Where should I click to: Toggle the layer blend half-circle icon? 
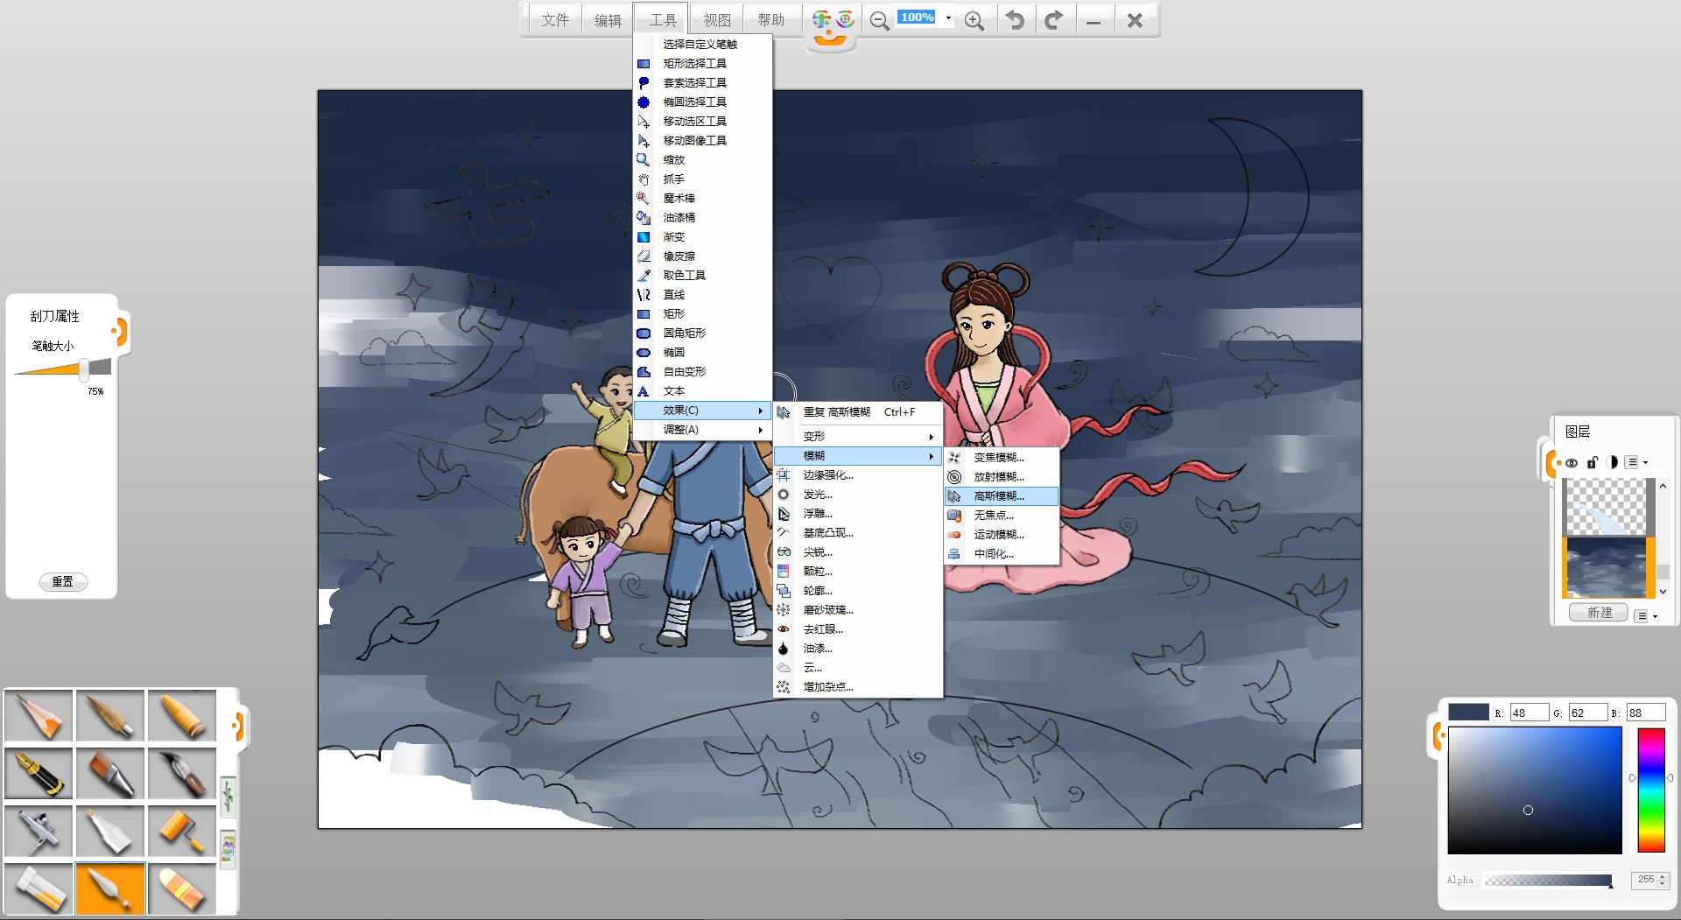click(1612, 462)
